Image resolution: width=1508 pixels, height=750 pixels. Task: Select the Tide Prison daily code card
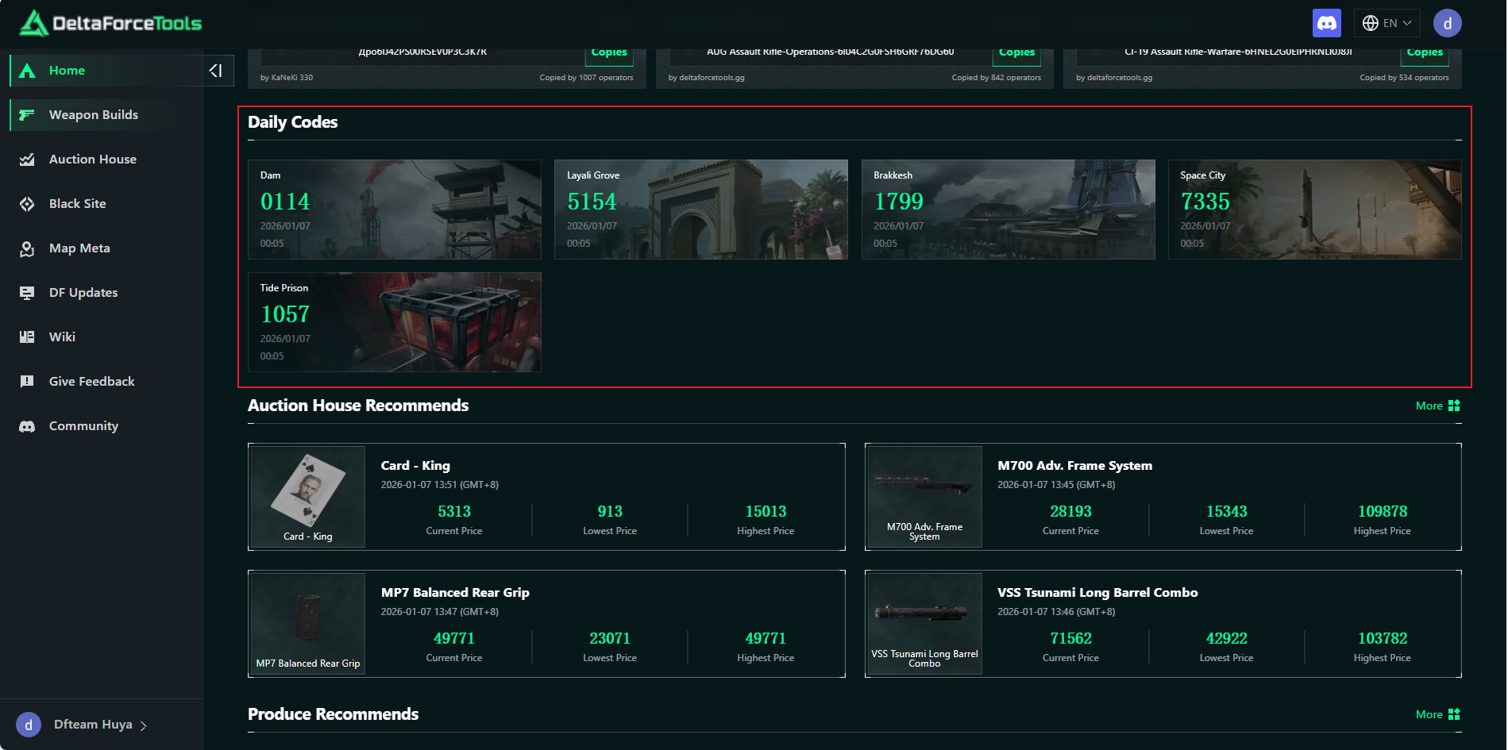(394, 322)
